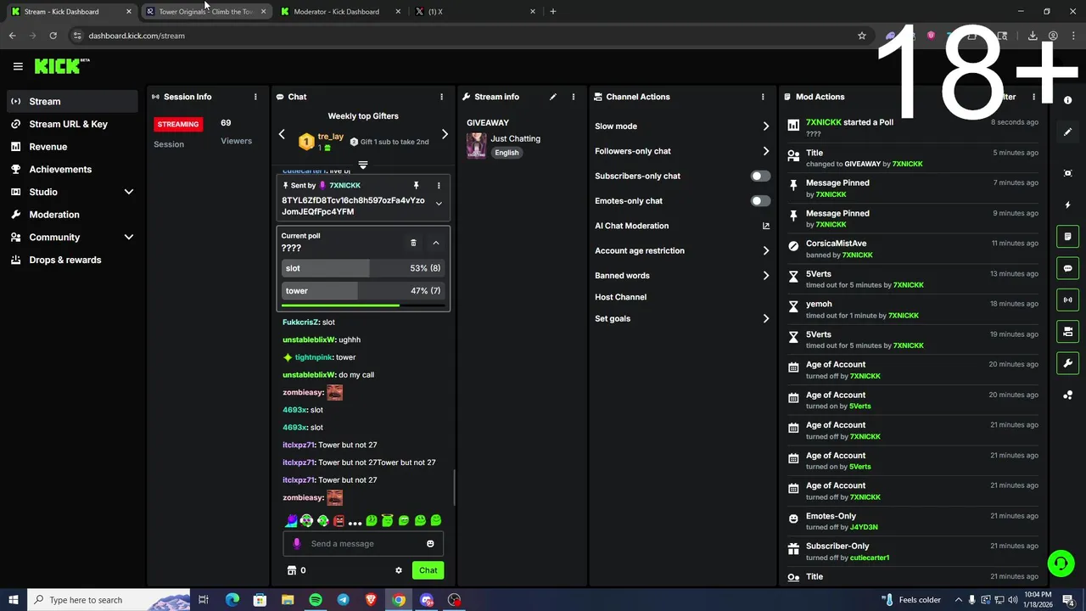Toggle the session broadcast widget in right toolbar
Screen dimensions: 1086x611
coord(1068,300)
